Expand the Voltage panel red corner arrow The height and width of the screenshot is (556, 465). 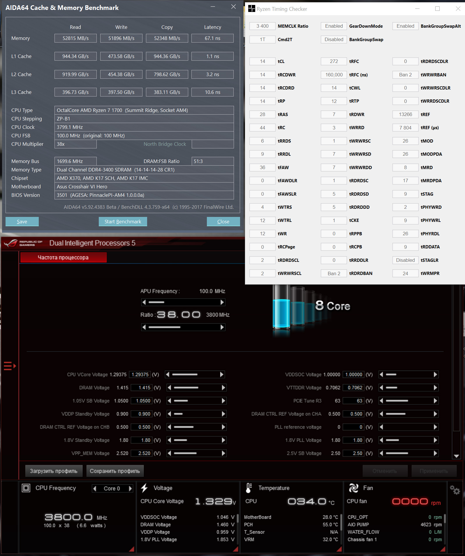pyautogui.click(x=236, y=549)
